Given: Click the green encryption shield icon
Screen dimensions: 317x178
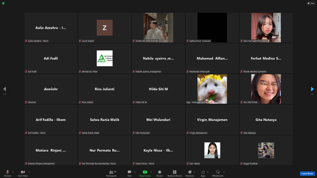Looking at the screenshot, I should tap(3, 3).
